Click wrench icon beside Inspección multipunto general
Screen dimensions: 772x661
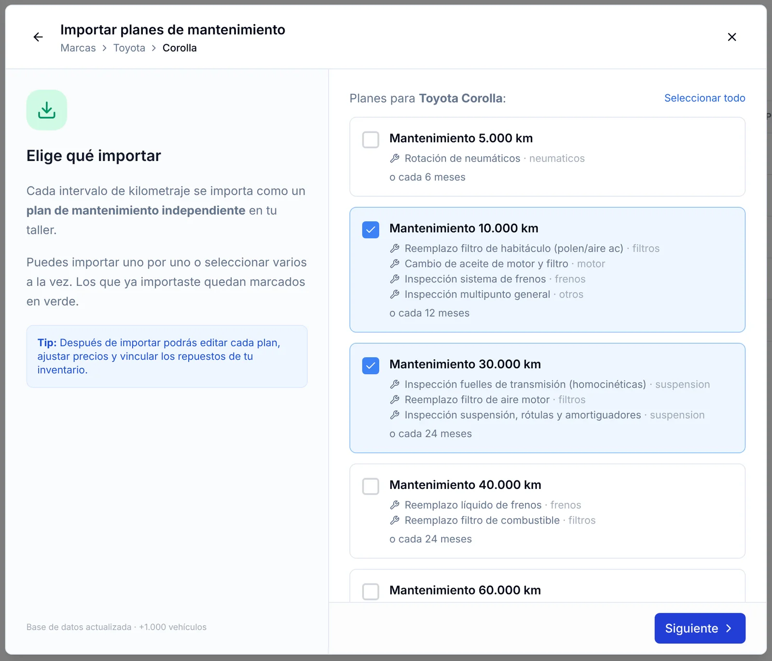click(x=395, y=294)
